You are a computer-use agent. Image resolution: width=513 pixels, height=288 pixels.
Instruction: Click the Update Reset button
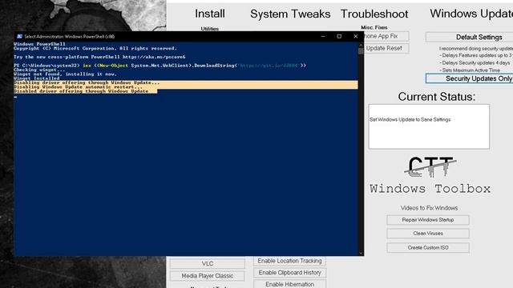tap(386, 48)
